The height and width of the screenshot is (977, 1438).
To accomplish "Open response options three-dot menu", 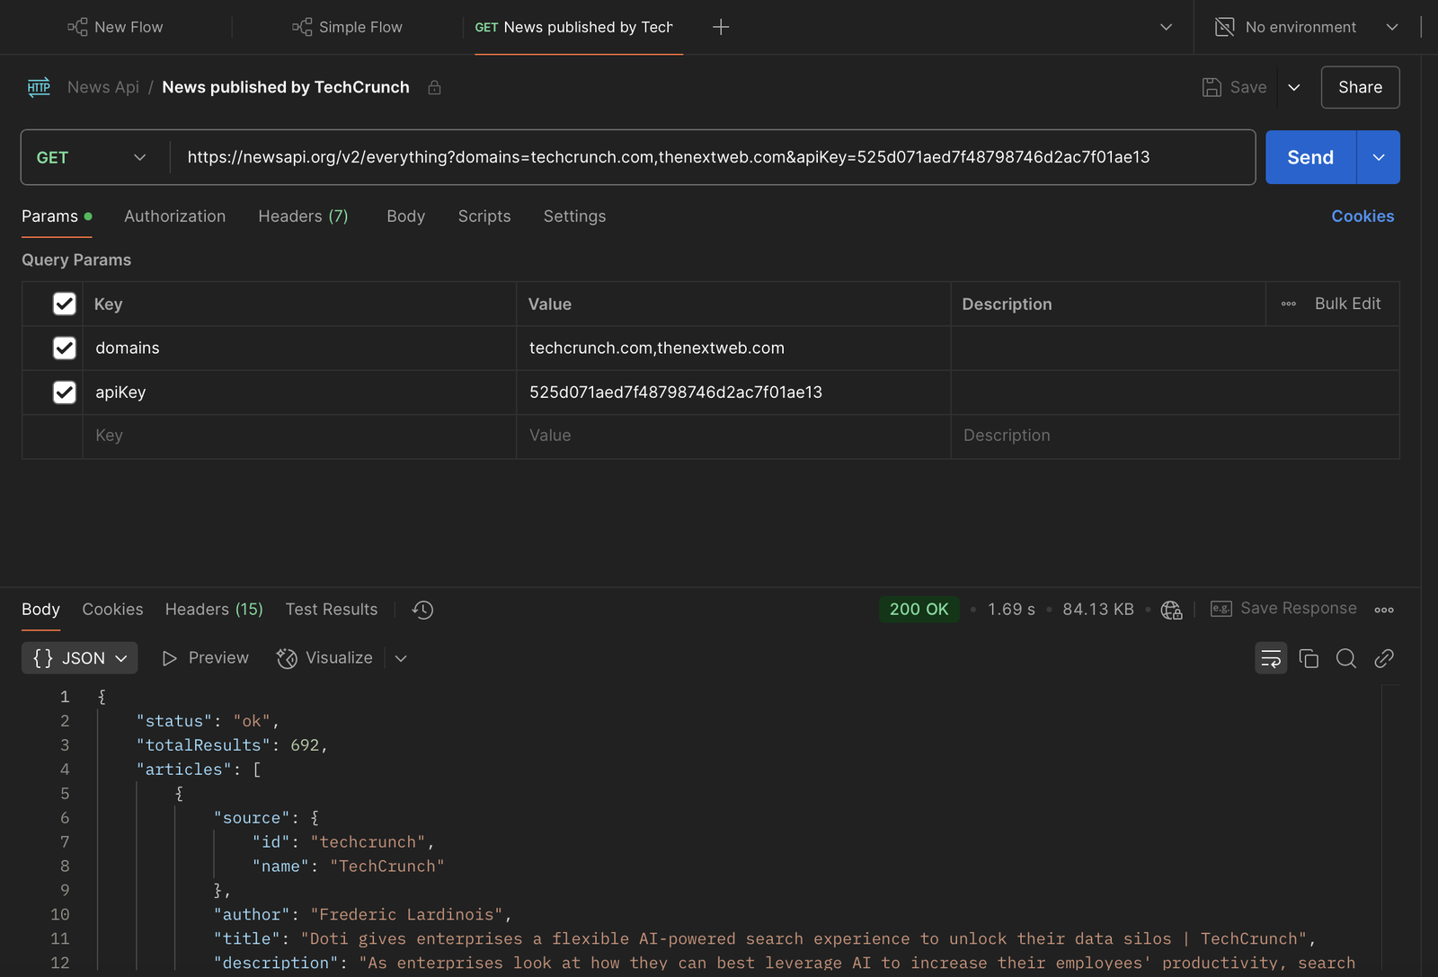I will (1384, 610).
